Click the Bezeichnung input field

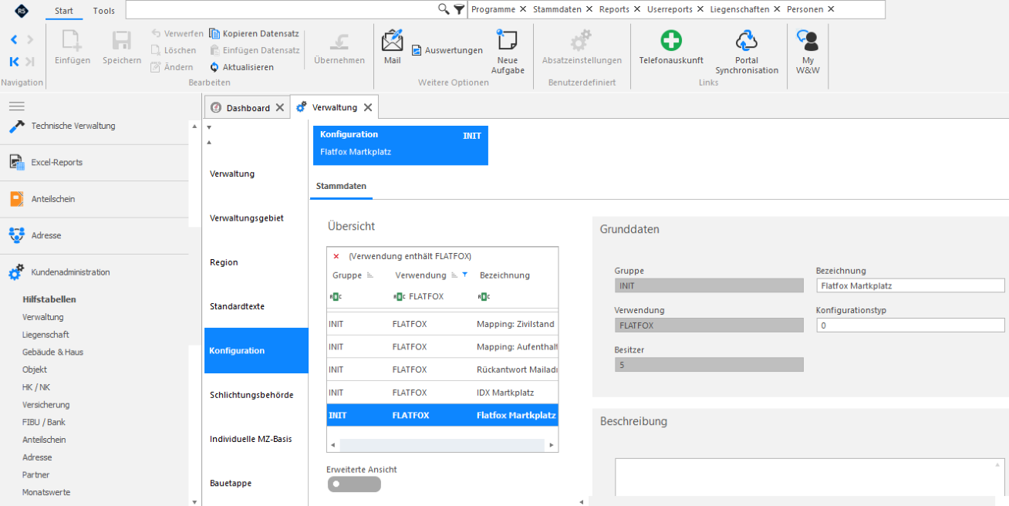[x=910, y=285]
